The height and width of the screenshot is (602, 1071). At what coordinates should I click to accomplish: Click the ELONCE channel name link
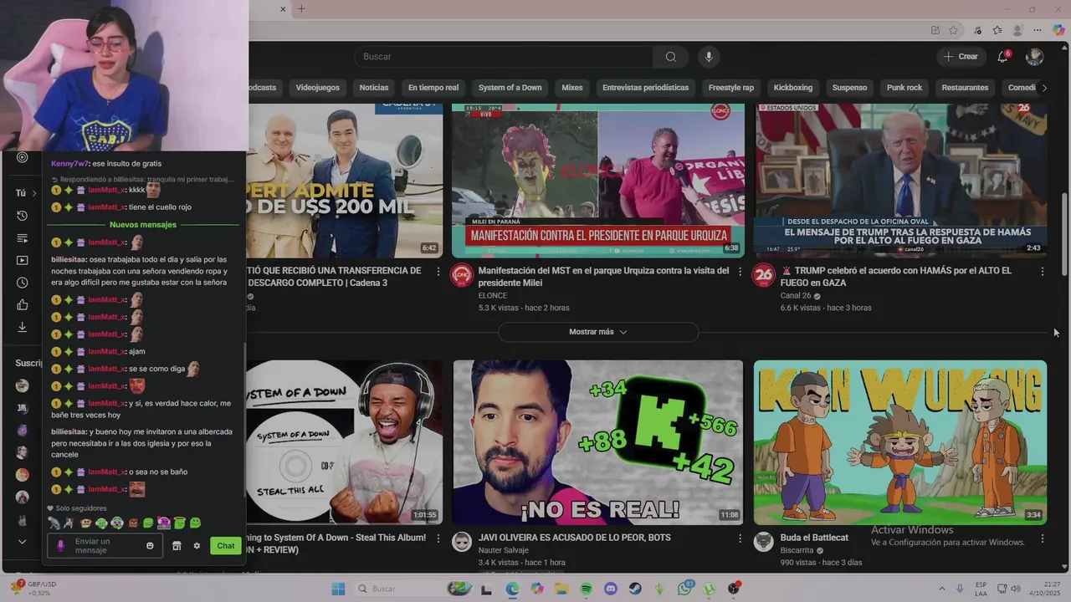coord(493,295)
